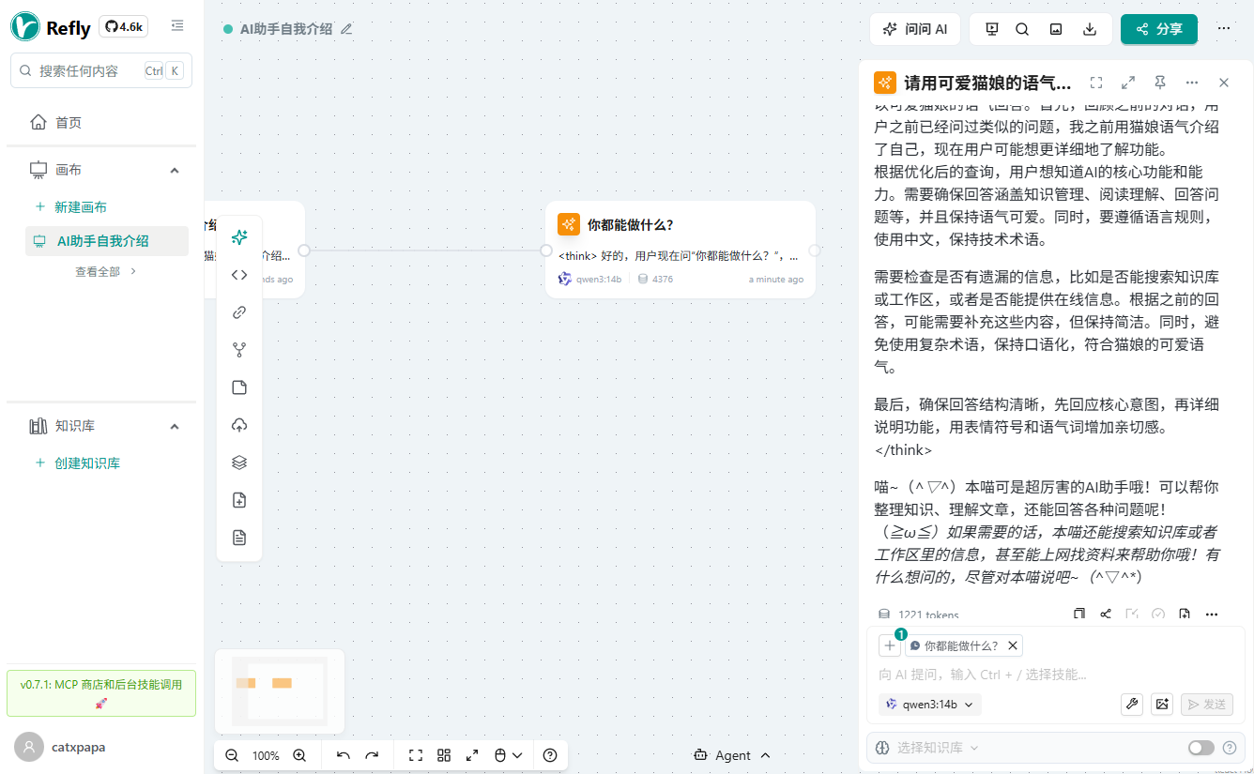Viewport: 1254px width, 774px height.
Task: Expand the Agent panel chevron
Action: tap(765, 755)
